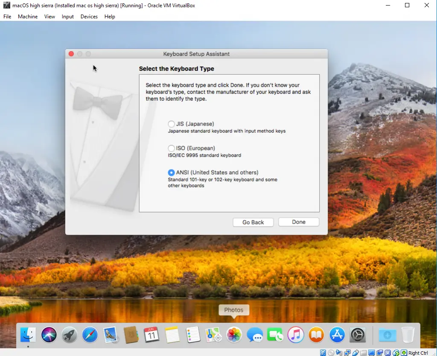Open VirtualBox File menu
Image resolution: width=437 pixels, height=356 pixels.
[x=7, y=17]
